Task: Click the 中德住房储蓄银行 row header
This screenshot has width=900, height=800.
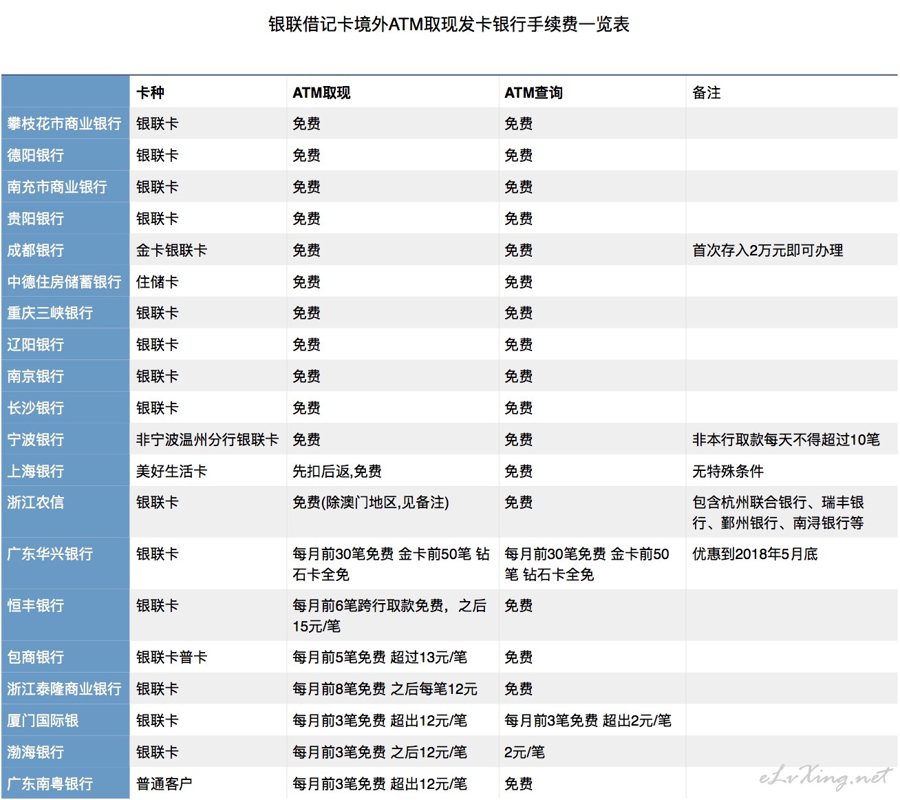Action: (65, 282)
